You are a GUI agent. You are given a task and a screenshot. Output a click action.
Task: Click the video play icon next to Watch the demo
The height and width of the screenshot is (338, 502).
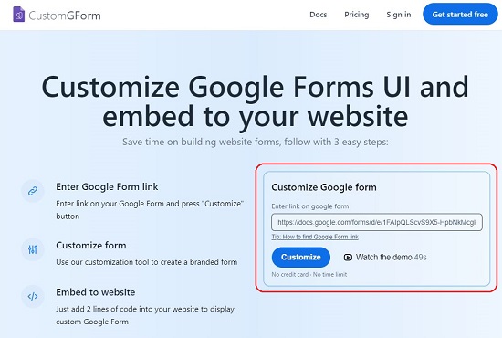pos(348,258)
